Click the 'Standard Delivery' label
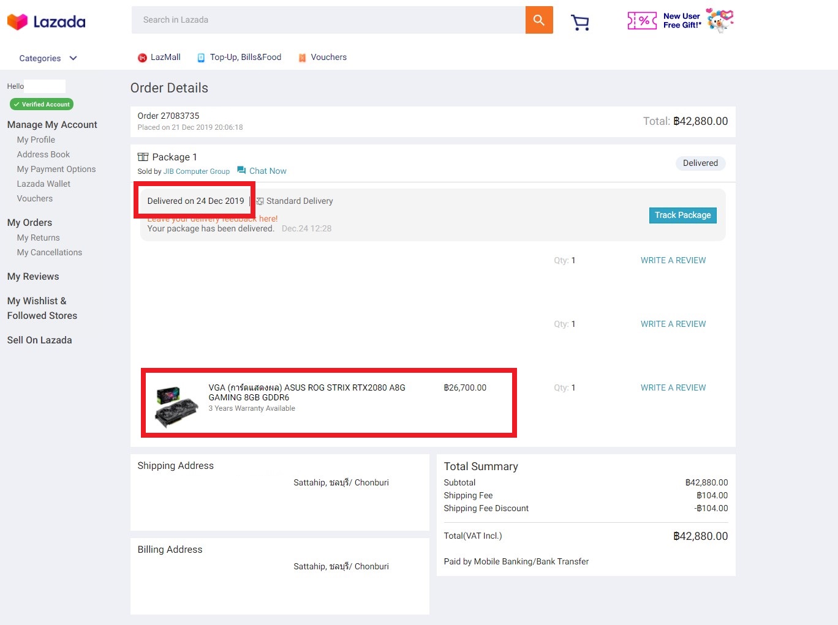The height and width of the screenshot is (625, 838). (300, 201)
